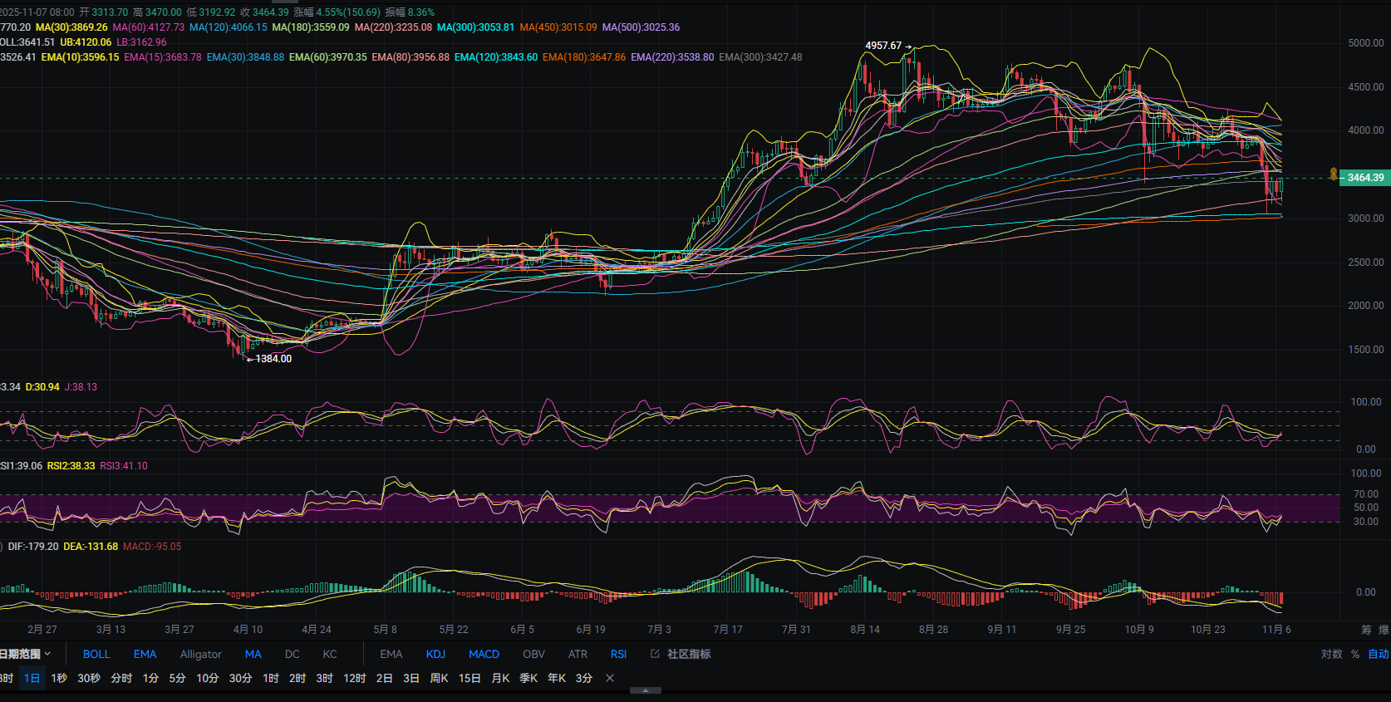
Task: Click the 4957.67 high price marker
Action: (883, 46)
